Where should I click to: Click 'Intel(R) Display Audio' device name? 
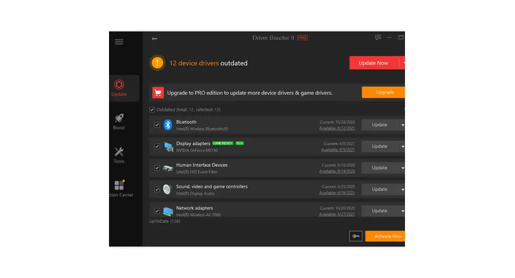point(195,193)
